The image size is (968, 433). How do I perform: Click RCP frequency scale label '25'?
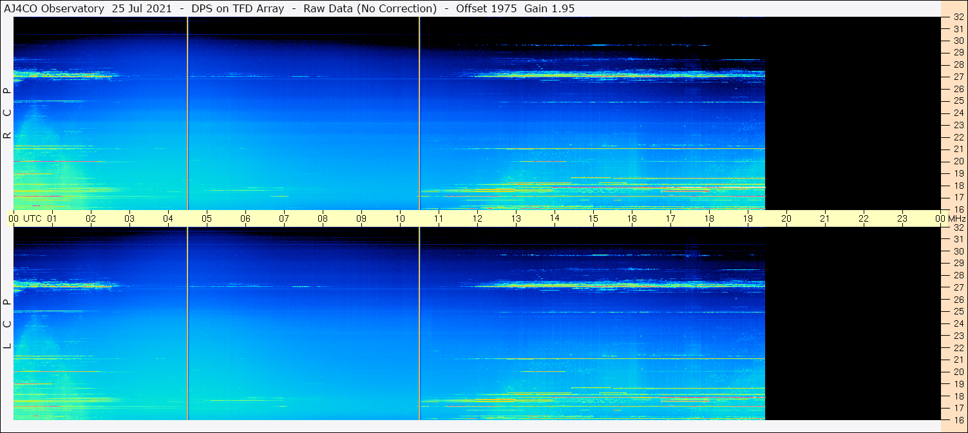958,101
